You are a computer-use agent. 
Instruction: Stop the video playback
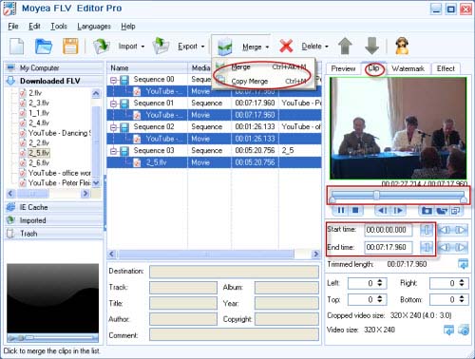point(355,210)
